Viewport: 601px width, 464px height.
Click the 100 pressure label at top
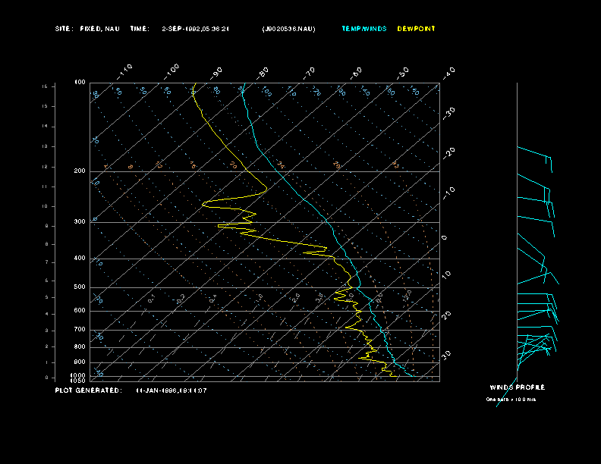coord(80,82)
